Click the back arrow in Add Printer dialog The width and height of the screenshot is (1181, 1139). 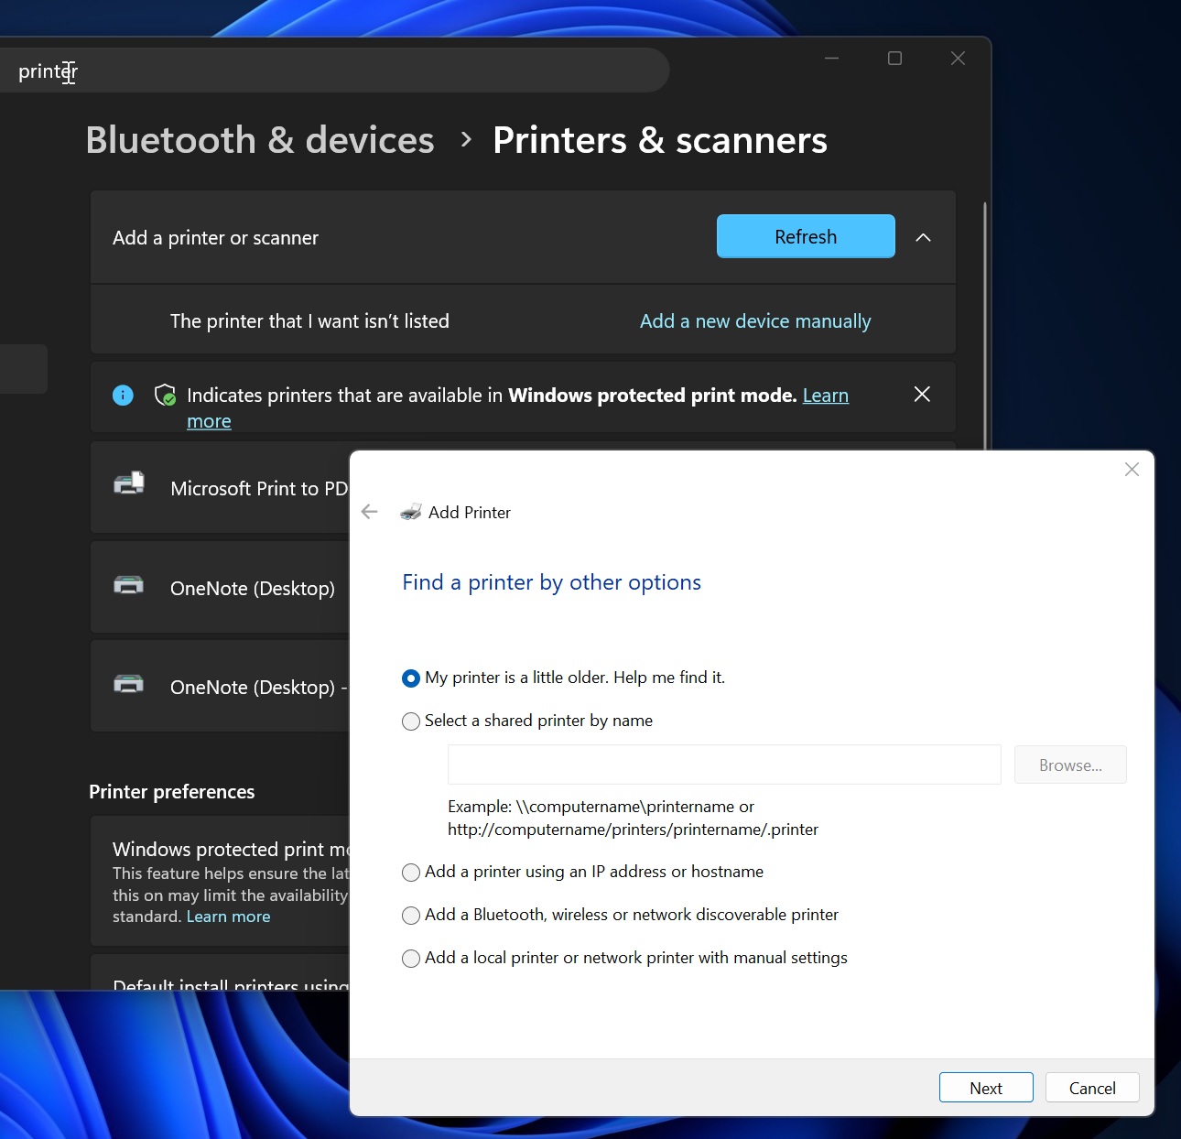pyautogui.click(x=370, y=512)
